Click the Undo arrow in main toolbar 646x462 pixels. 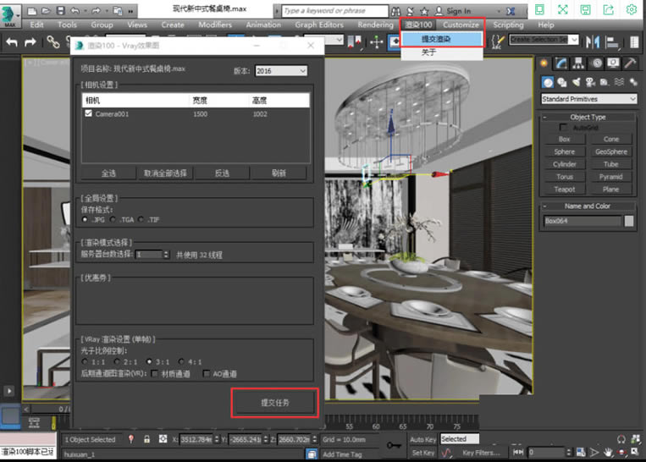[12, 42]
